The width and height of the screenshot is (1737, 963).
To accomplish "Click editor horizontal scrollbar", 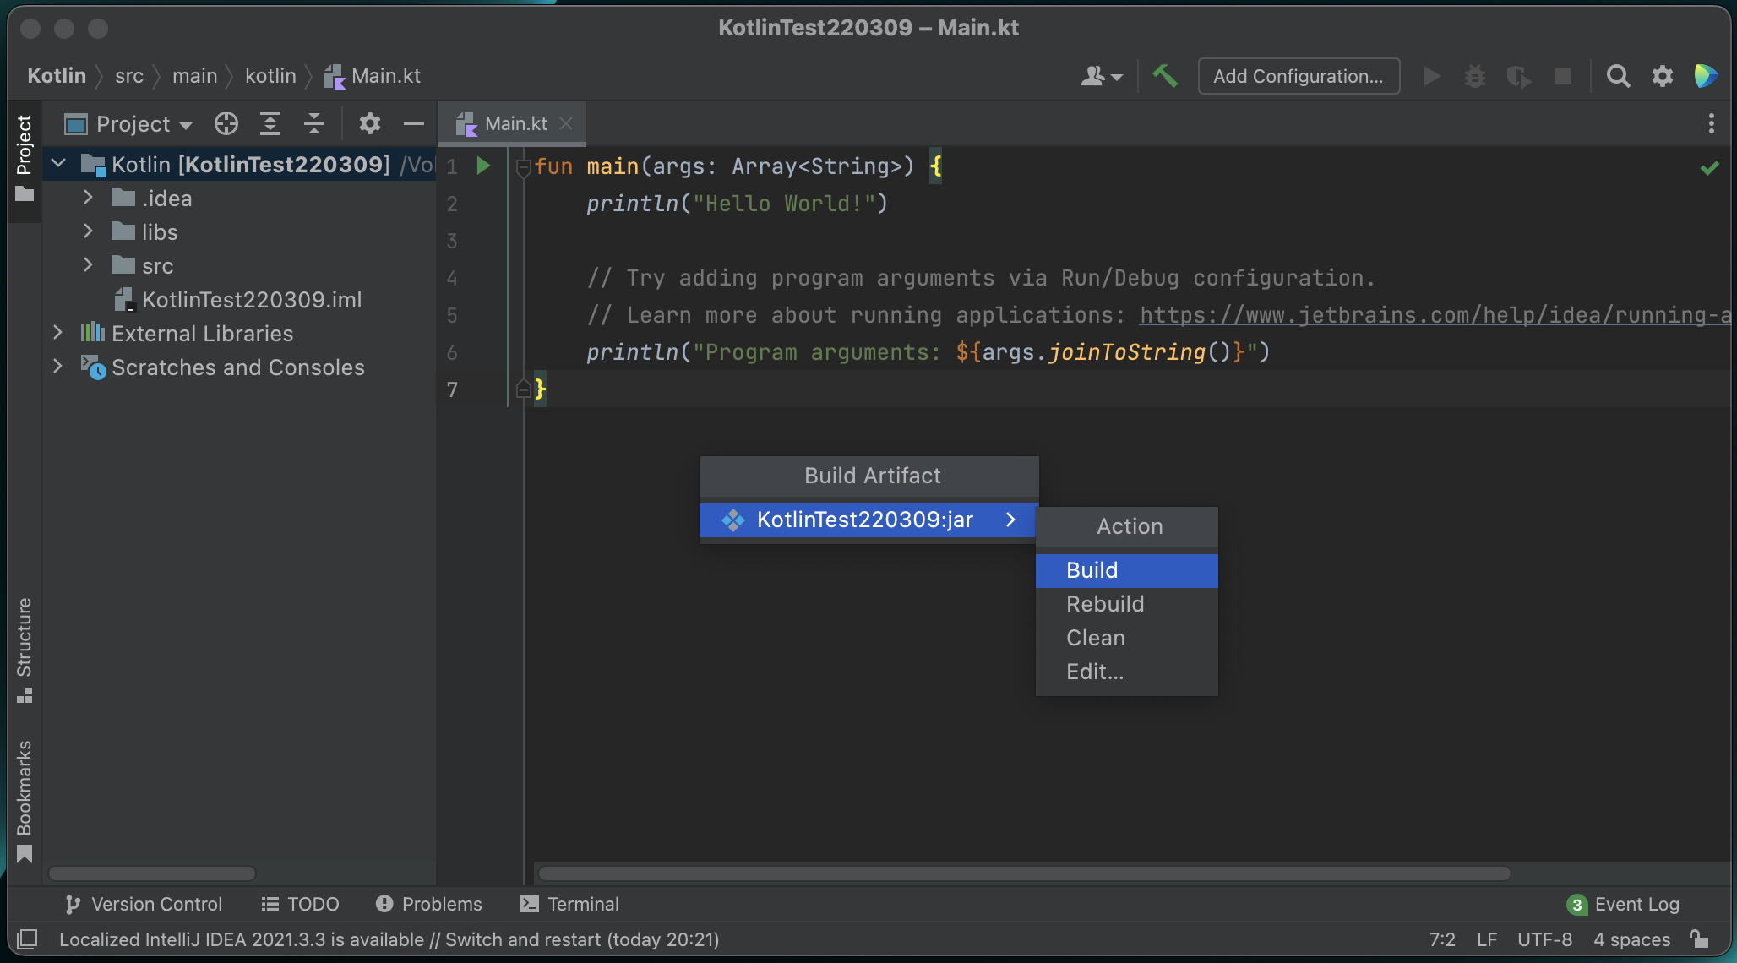I will click(x=1024, y=873).
